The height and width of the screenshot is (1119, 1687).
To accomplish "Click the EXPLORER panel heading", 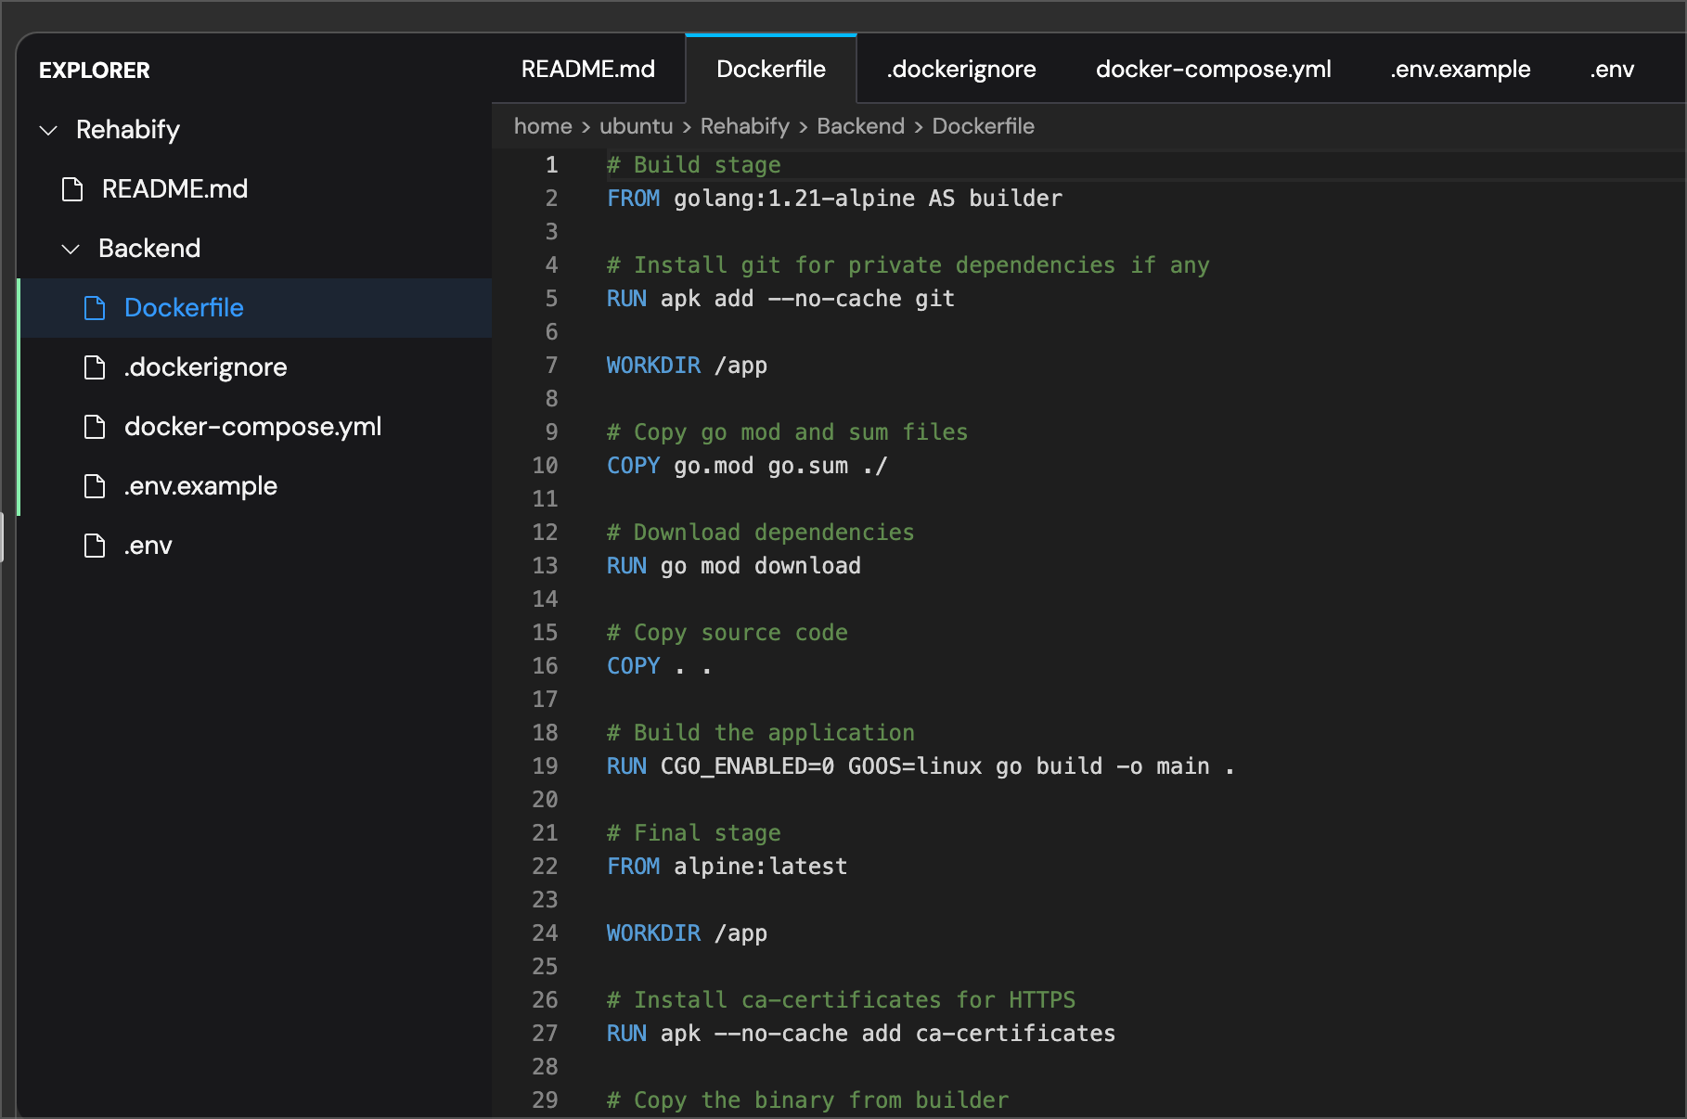I will click(x=95, y=71).
